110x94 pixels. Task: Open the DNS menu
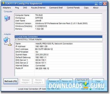[25, 8]
